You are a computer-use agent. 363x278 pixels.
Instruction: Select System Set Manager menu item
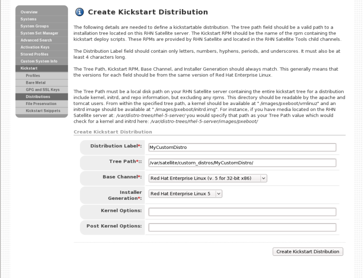pos(39,33)
